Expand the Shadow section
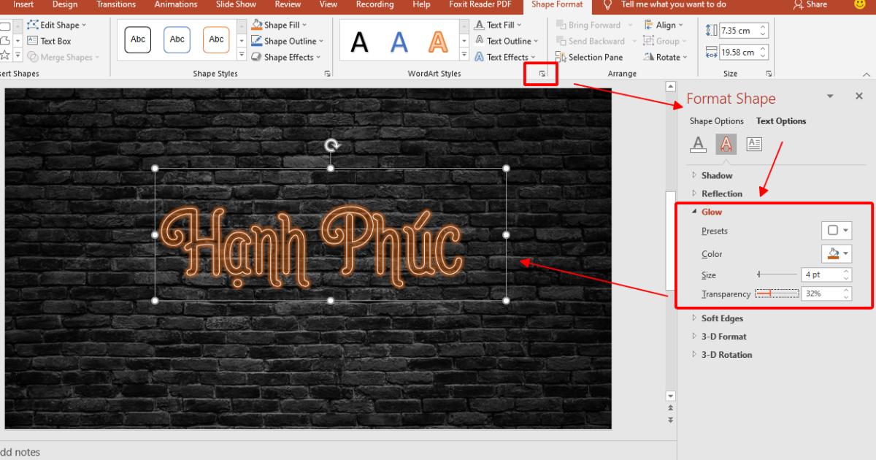Image resolution: width=876 pixels, height=460 pixels. click(x=714, y=175)
